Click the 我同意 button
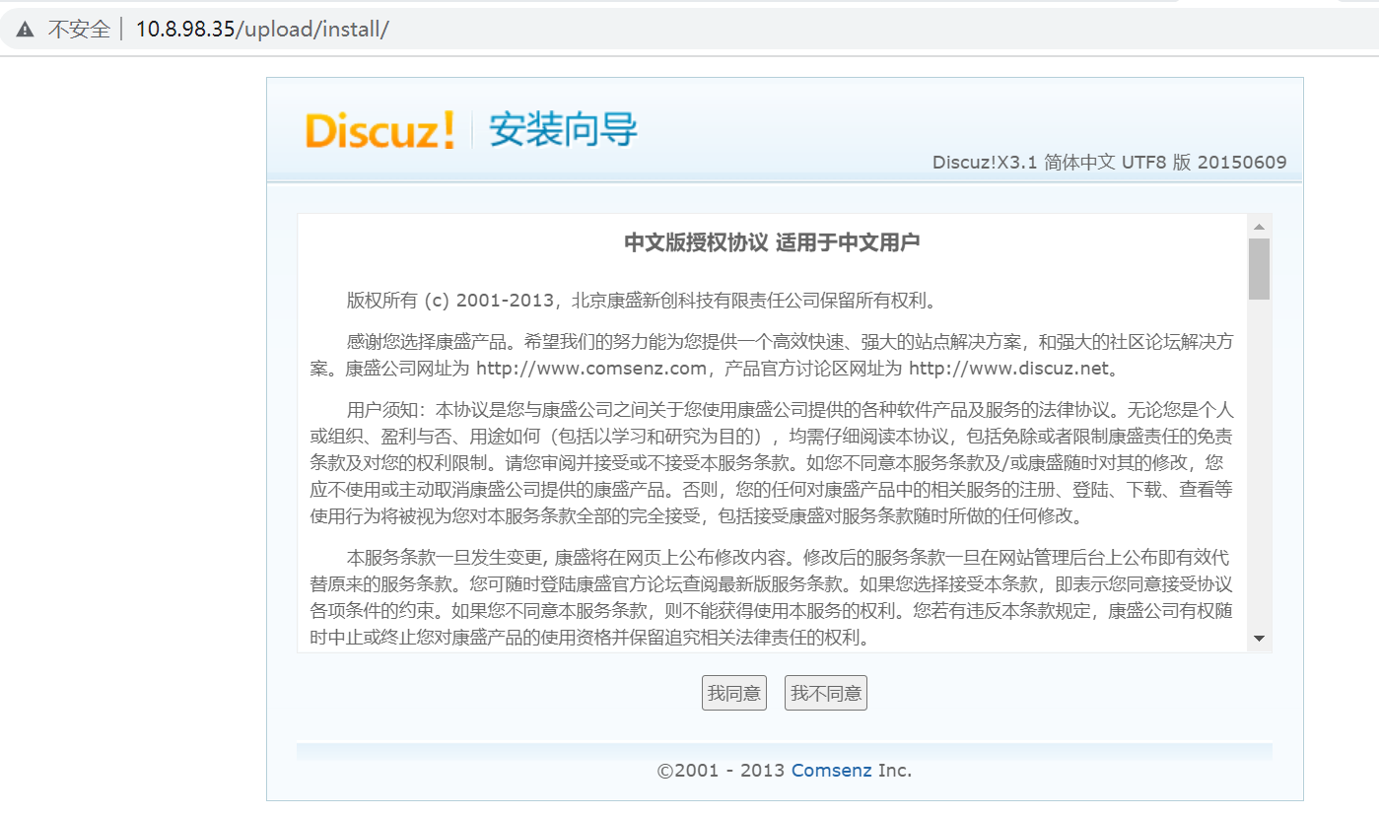1379x816 pixels. point(734,693)
